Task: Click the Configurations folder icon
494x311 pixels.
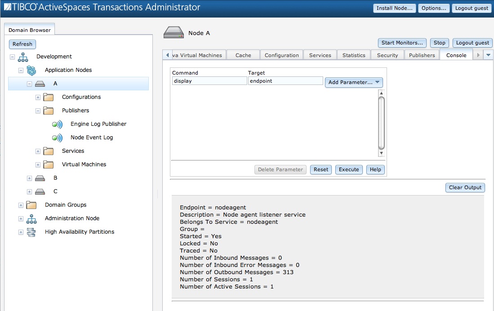Action: (x=48, y=97)
